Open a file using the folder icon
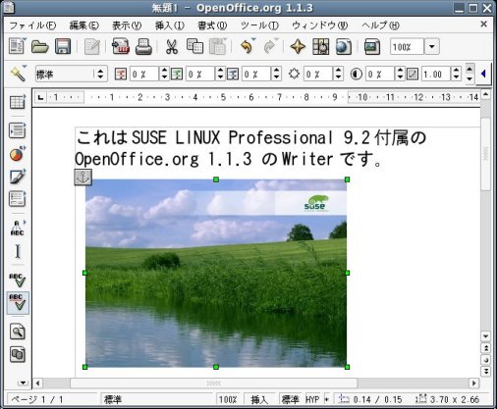 coord(40,46)
